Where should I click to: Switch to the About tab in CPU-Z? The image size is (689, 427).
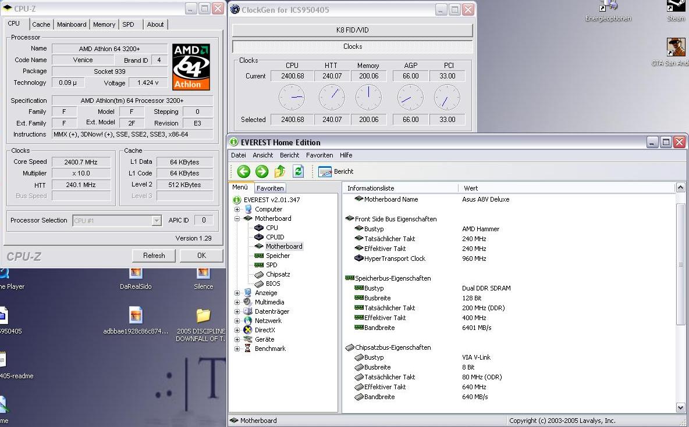point(155,24)
